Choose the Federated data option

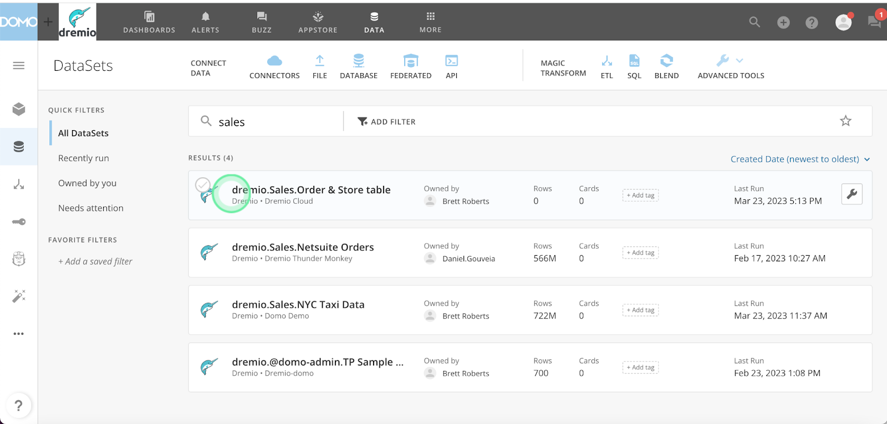[x=411, y=67]
